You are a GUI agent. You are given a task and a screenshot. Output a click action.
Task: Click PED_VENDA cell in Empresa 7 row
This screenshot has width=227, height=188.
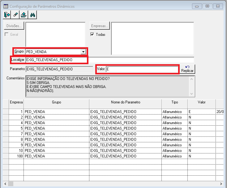tap(57, 134)
